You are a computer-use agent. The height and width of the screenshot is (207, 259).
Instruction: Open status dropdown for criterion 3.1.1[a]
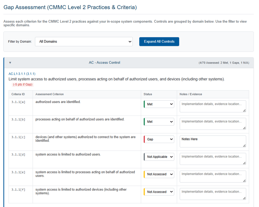159,104
